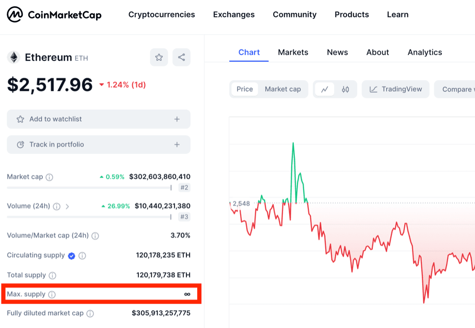475x328 pixels.
Task: Expand Volume (24h) chevron arrow
Action: (x=67, y=206)
